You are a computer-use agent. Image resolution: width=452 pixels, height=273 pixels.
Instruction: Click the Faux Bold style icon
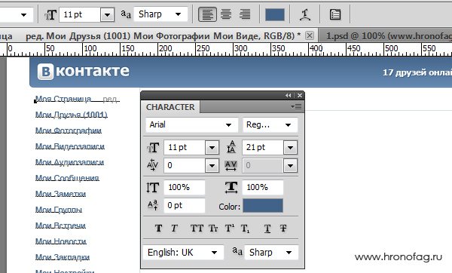(x=158, y=229)
